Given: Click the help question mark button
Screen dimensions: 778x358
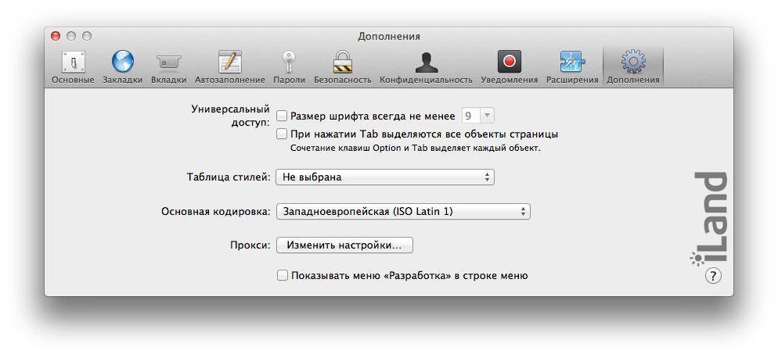Looking at the screenshot, I should (712, 275).
